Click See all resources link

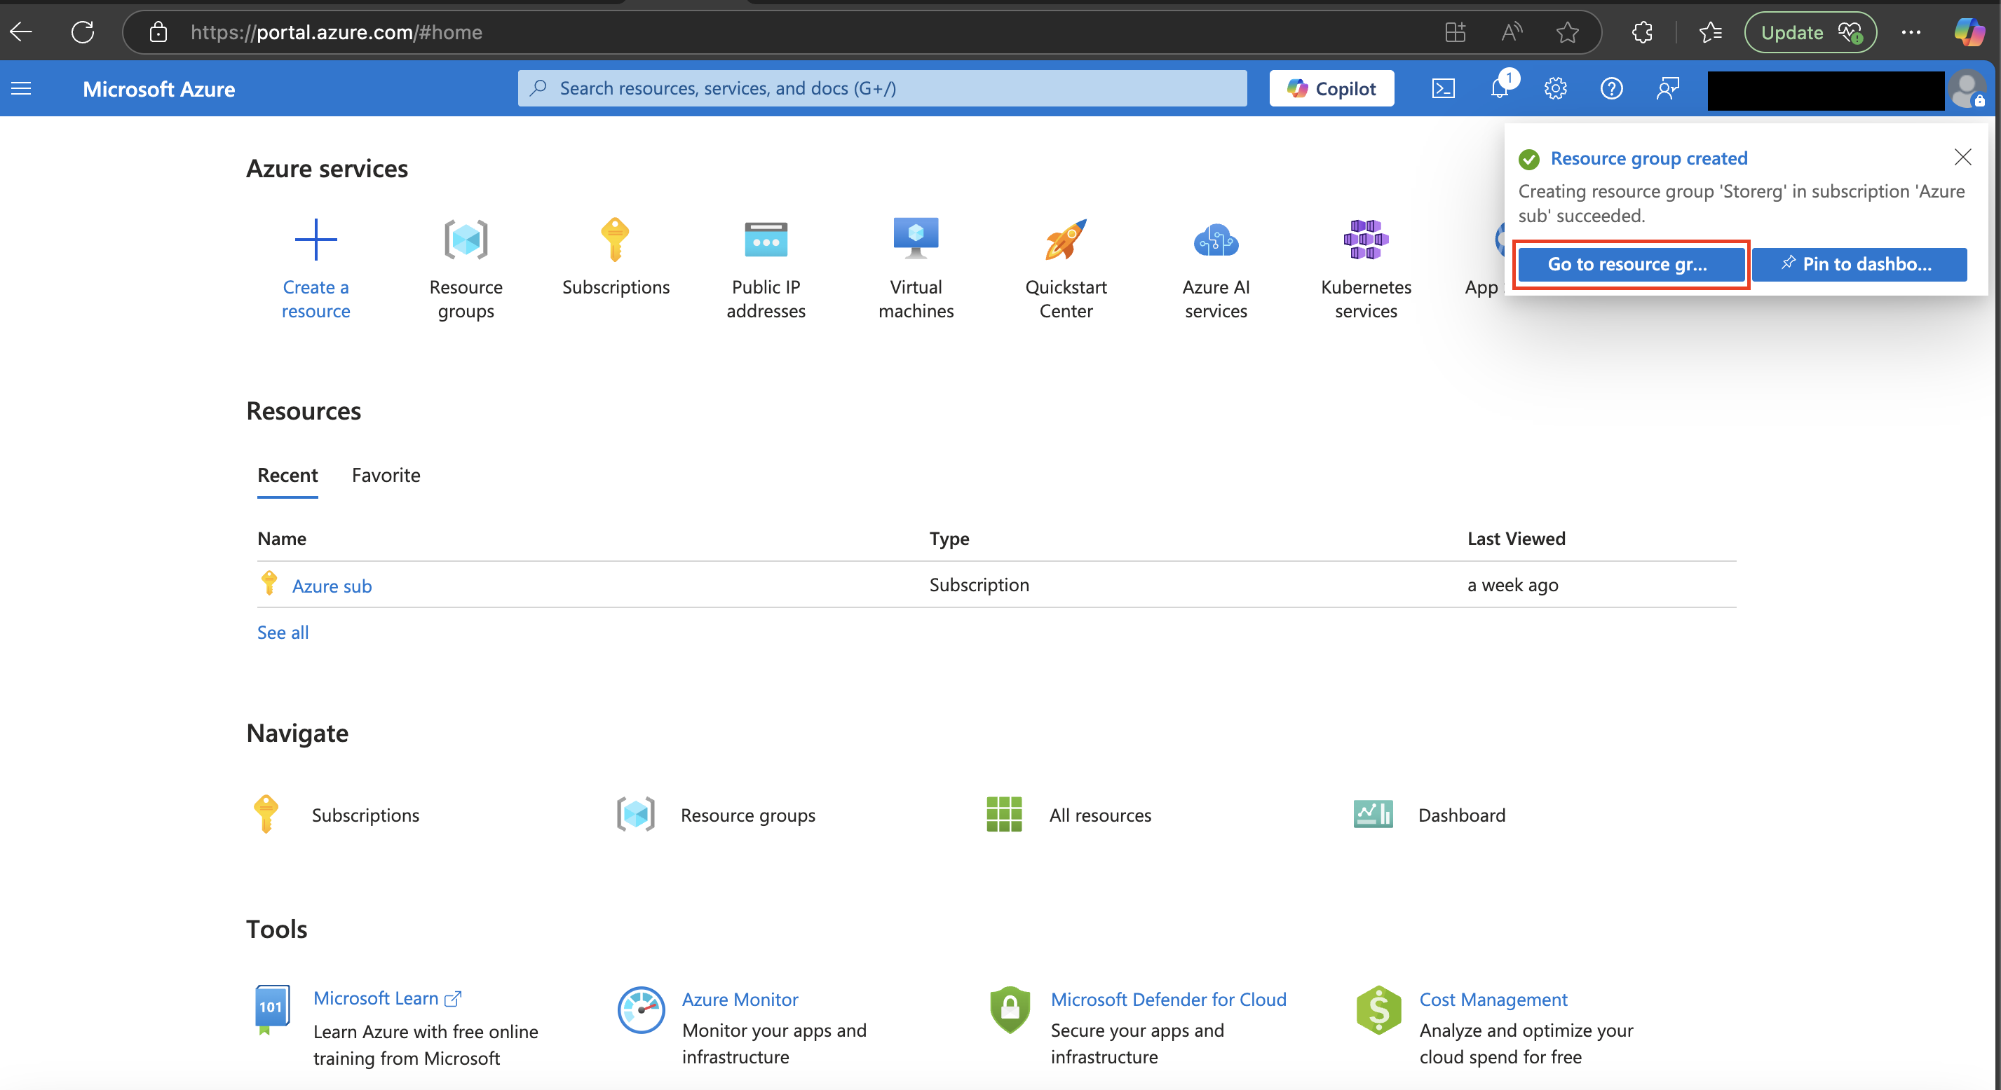click(283, 632)
